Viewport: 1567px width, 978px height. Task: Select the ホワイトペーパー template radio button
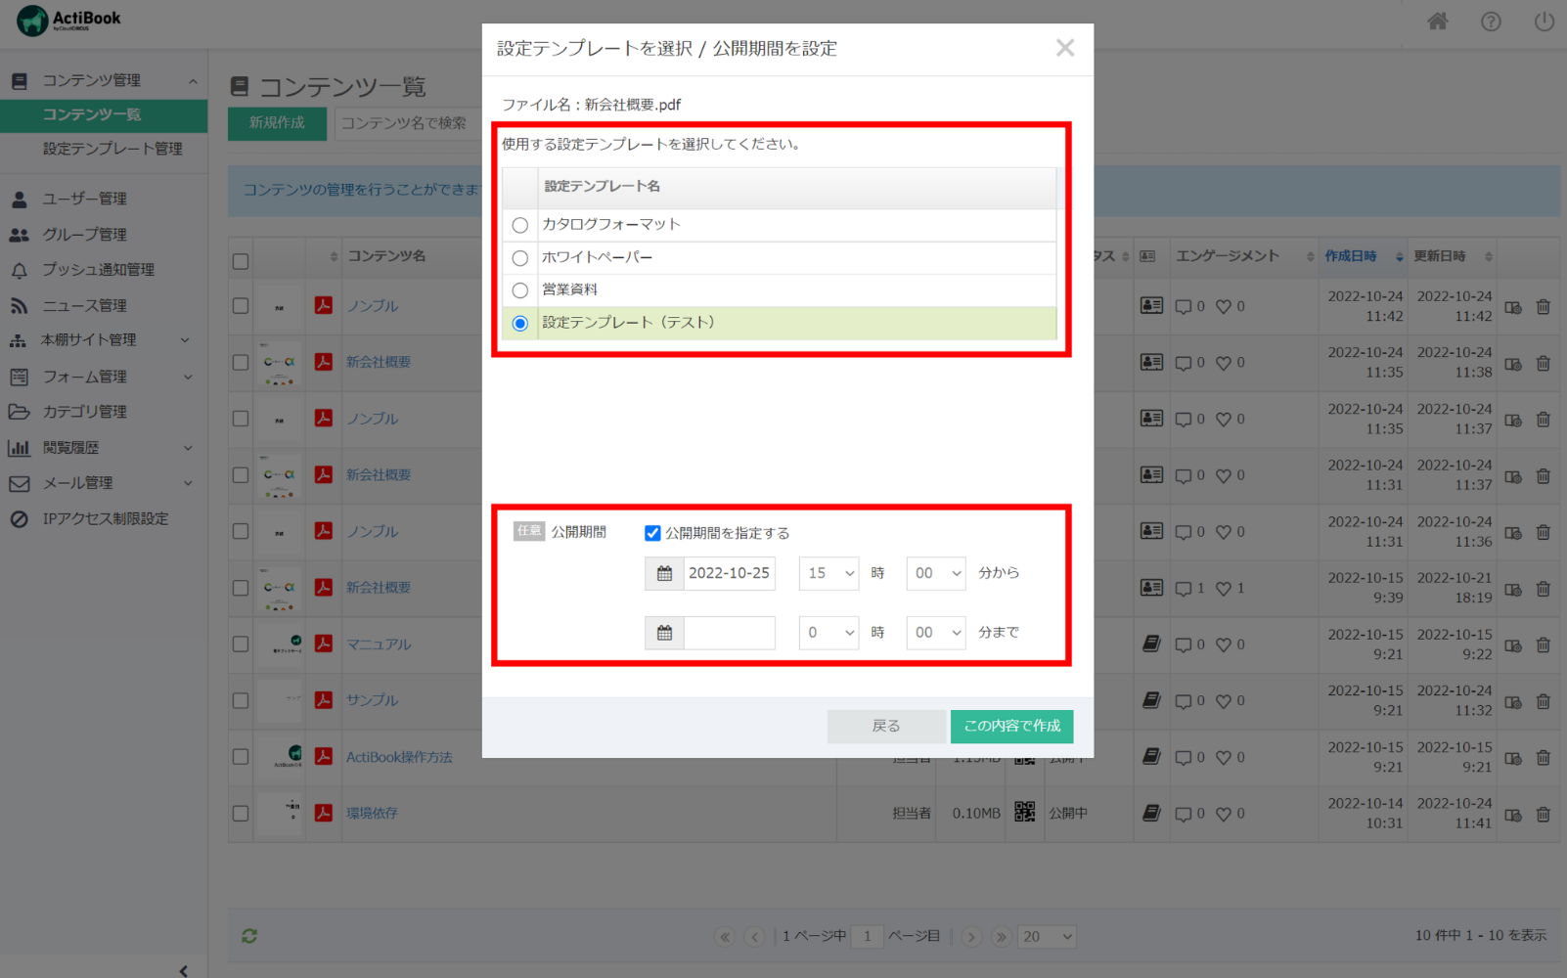click(520, 258)
